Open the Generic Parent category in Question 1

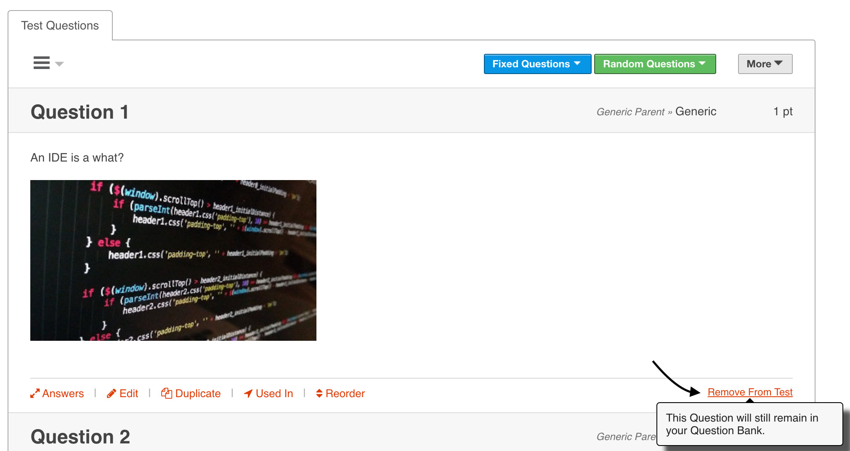[x=630, y=112]
